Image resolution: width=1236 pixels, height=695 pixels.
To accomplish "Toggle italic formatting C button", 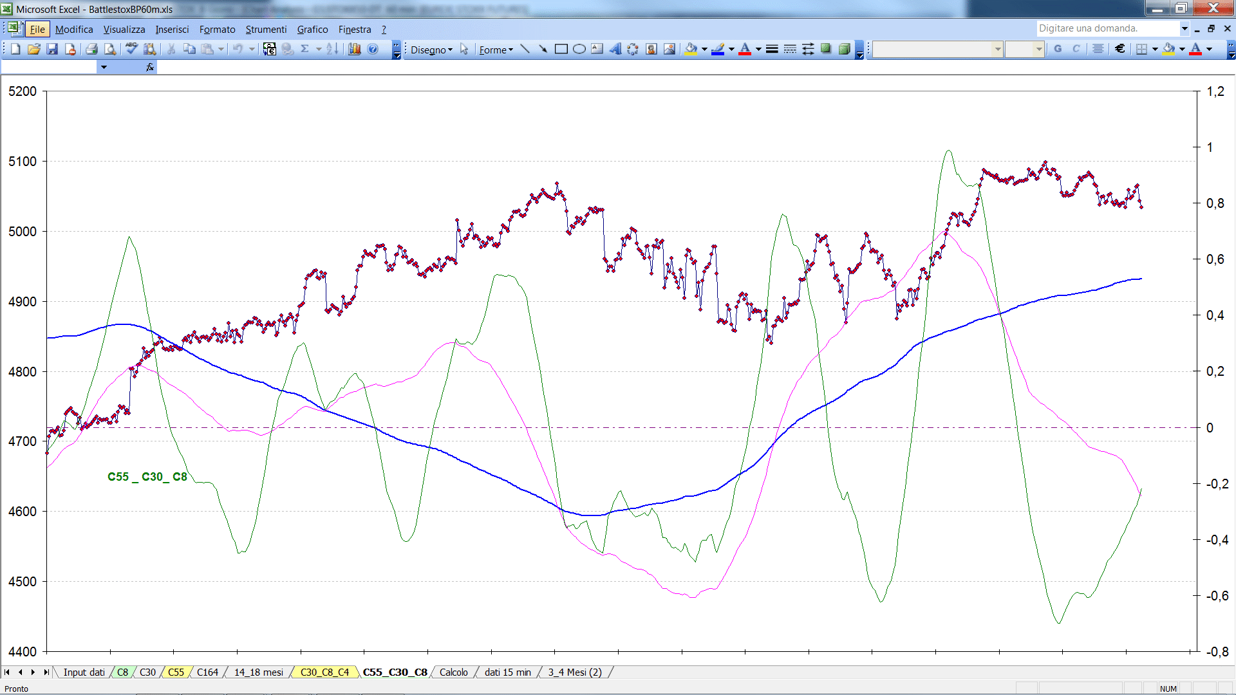I will pyautogui.click(x=1076, y=49).
